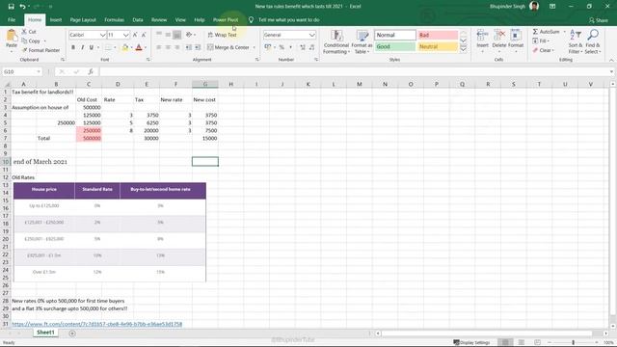Image resolution: width=617 pixels, height=347 pixels.
Task: Click the Insert Function fx icon
Action: tap(91, 71)
